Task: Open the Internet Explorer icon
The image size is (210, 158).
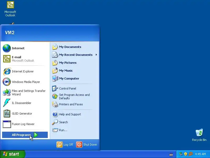Action: click(x=7, y=71)
